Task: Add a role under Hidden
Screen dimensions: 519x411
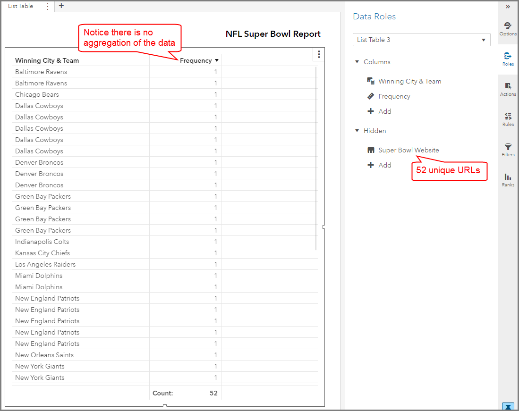Action: coord(384,165)
